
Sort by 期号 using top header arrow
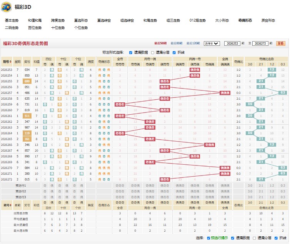tap(10, 62)
